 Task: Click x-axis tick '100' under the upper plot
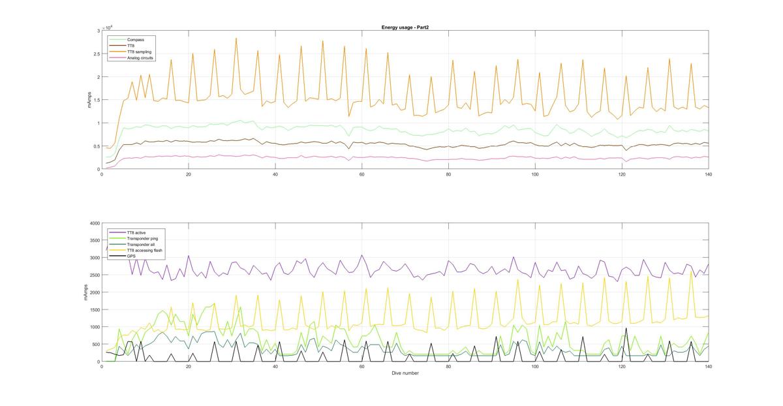coord(535,174)
